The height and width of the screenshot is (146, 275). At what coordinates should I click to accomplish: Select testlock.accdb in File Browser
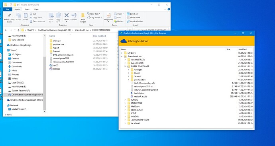pyautogui.click(x=141, y=96)
